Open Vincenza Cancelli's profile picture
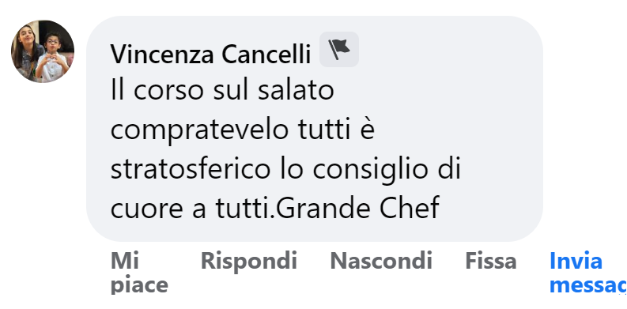The height and width of the screenshot is (309, 627). pos(43,51)
